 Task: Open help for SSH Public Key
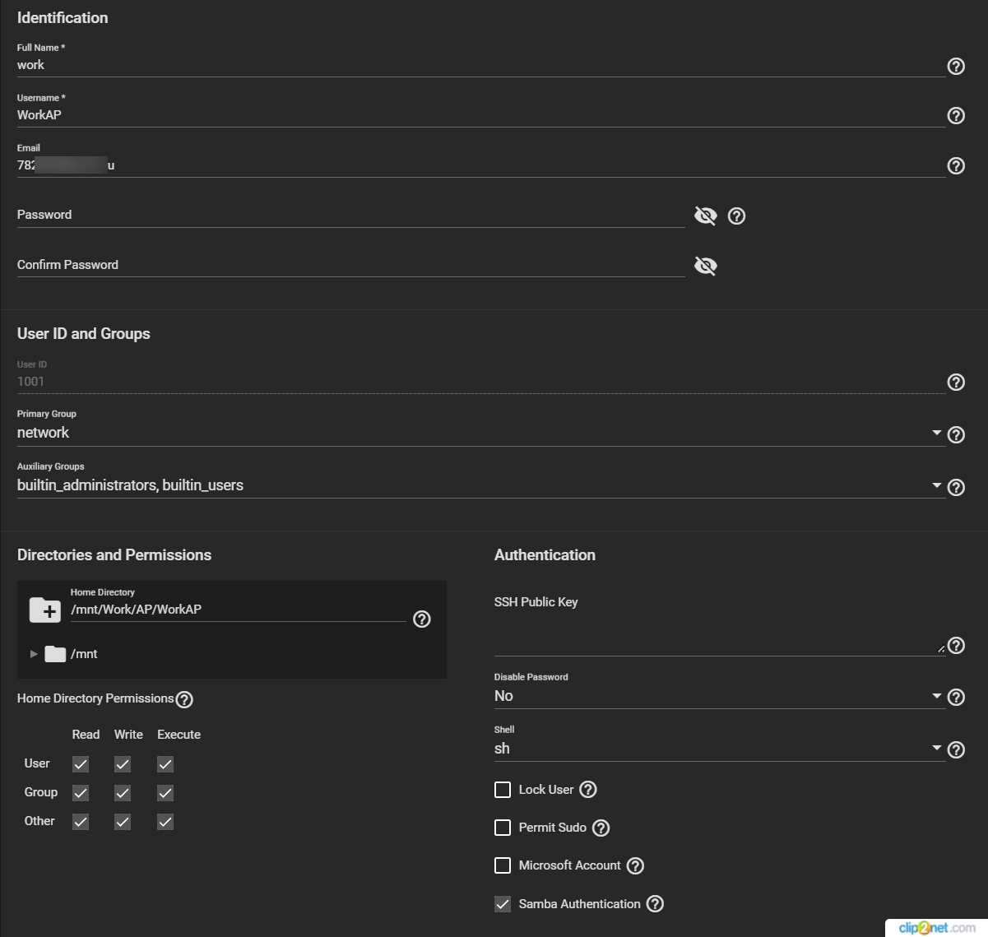[x=956, y=646]
